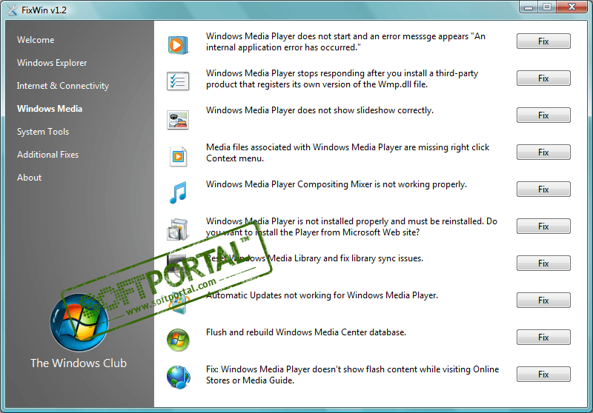Fix flash content in Online Stores
593x413 pixels.
point(543,374)
